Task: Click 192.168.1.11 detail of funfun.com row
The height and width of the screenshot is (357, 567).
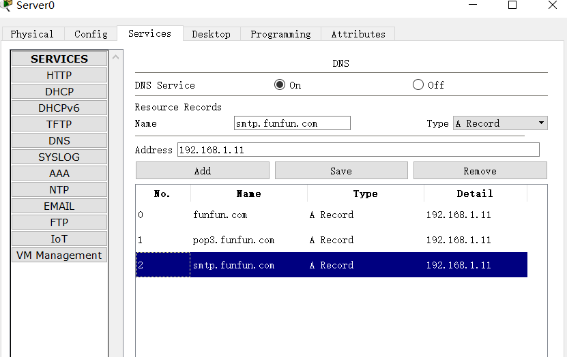Action: point(459,215)
